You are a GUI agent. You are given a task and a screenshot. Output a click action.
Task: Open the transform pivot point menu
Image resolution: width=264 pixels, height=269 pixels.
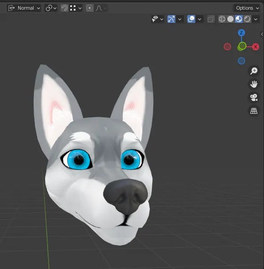click(x=51, y=8)
